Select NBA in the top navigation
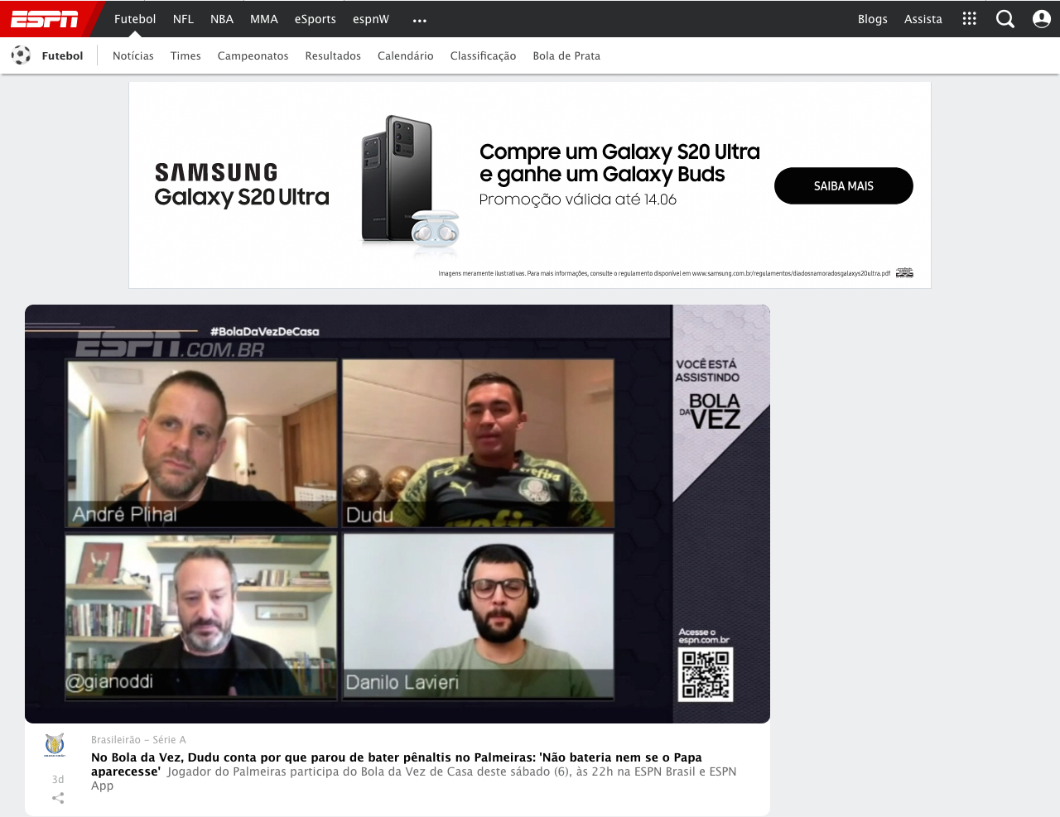The width and height of the screenshot is (1060, 817). [222, 19]
